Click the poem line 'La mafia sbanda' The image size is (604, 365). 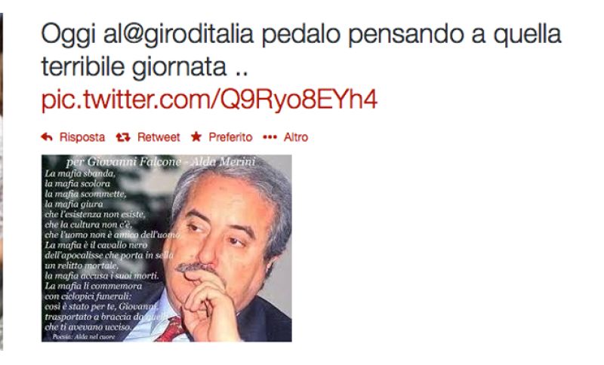pos(80,173)
